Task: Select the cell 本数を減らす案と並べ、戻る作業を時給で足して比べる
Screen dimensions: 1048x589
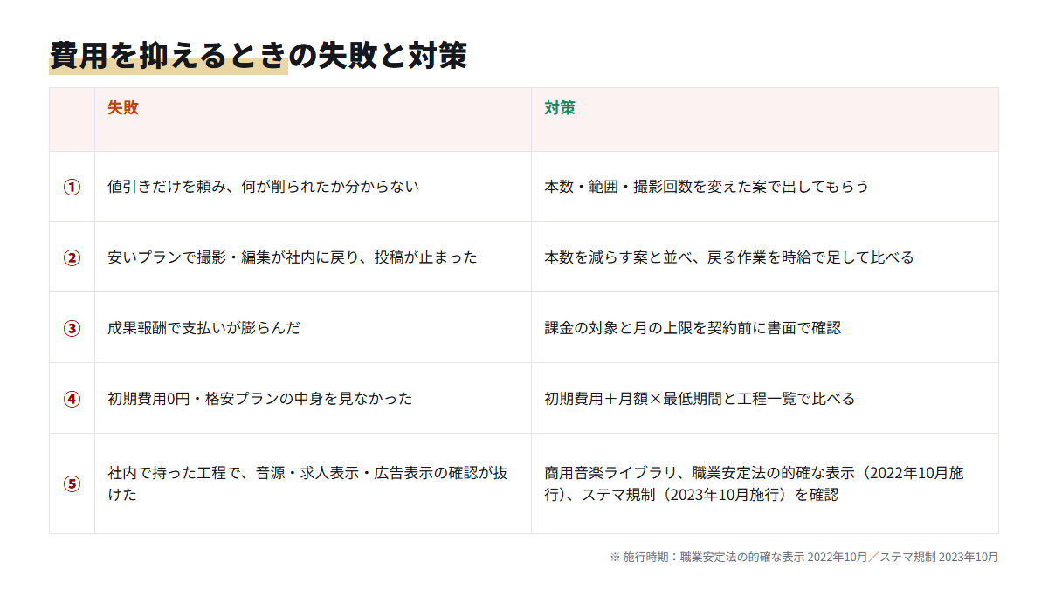Action: click(765, 257)
